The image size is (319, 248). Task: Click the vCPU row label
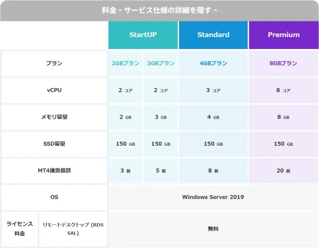[x=54, y=90]
